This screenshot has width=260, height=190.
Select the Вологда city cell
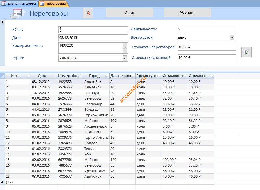(96, 110)
